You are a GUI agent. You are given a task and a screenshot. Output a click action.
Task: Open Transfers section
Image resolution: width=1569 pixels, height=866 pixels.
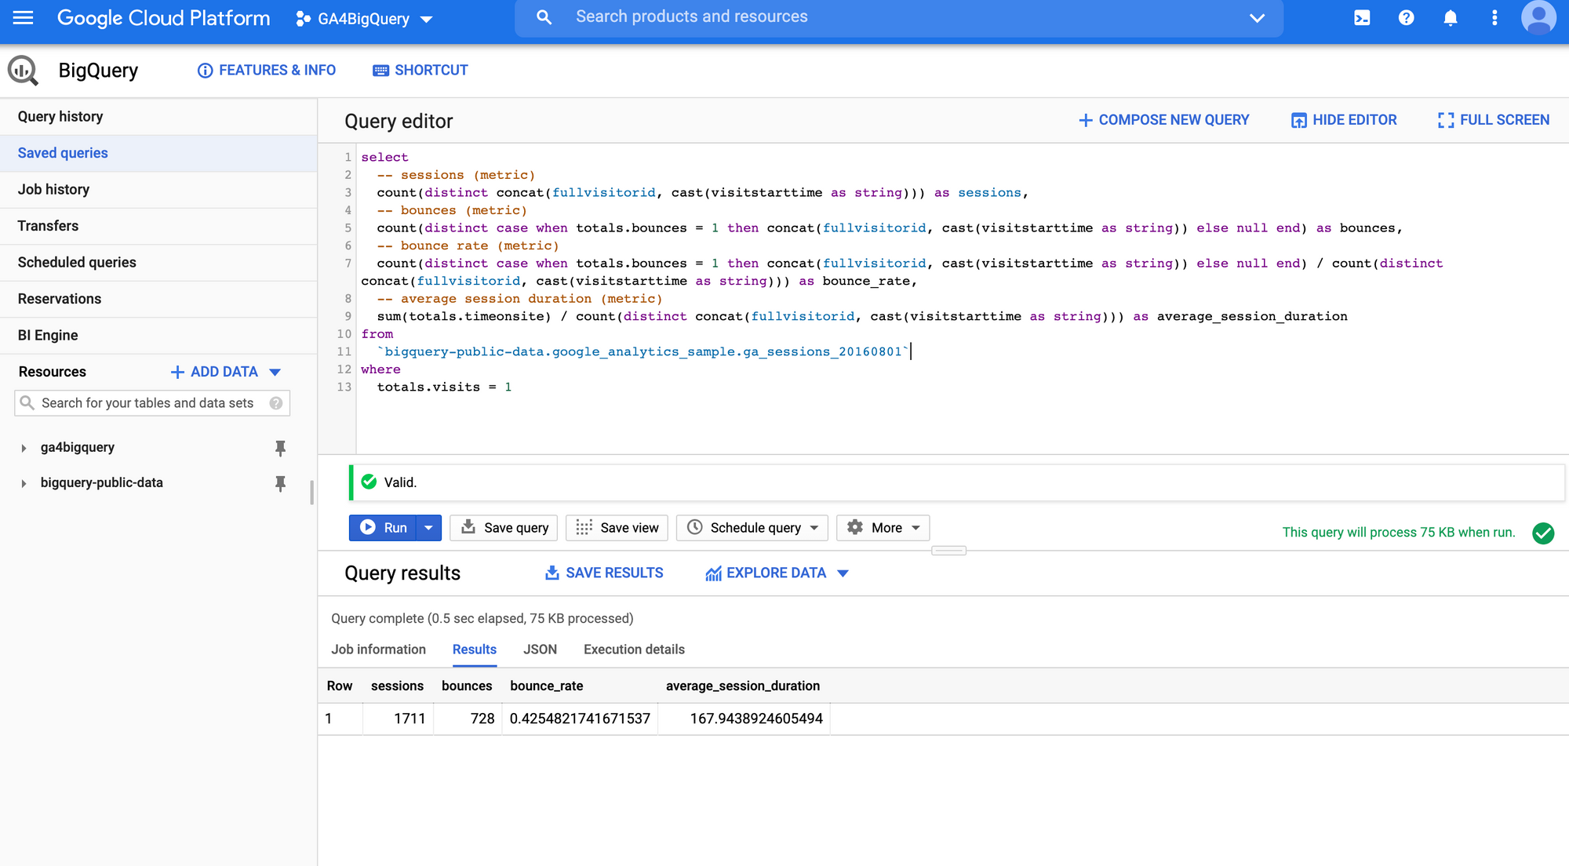click(x=158, y=226)
